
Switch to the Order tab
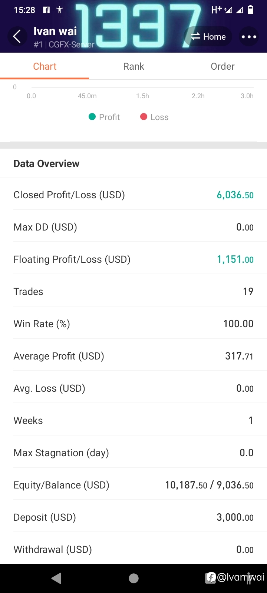point(222,66)
